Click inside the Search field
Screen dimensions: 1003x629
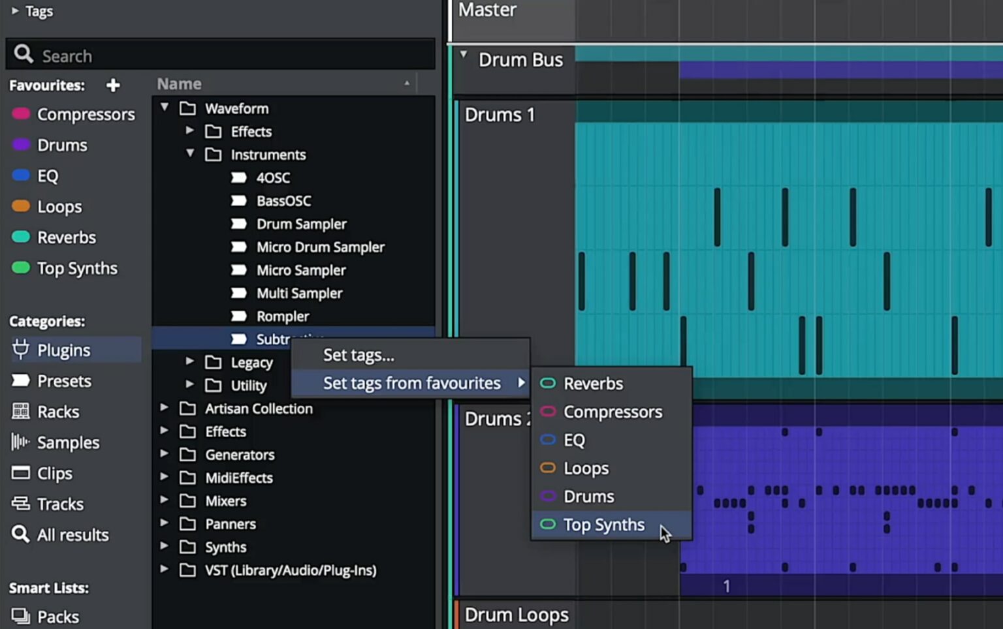pos(196,55)
